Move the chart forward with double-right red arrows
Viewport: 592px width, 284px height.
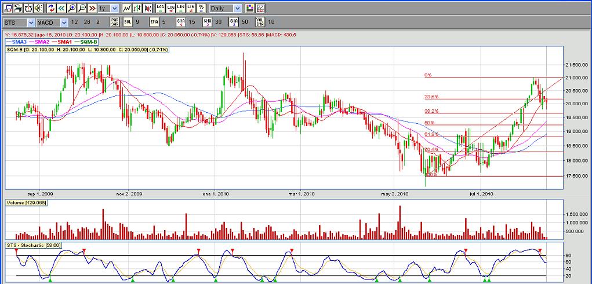[x=92, y=8]
